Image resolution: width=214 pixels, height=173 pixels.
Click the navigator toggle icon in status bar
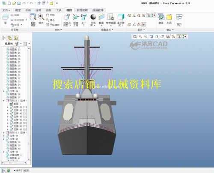3,170
